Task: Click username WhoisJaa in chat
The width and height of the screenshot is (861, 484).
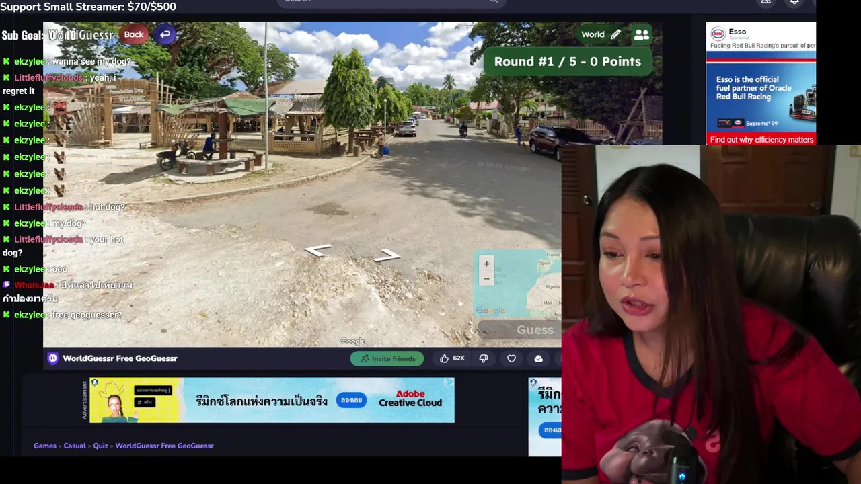Action: pos(34,285)
